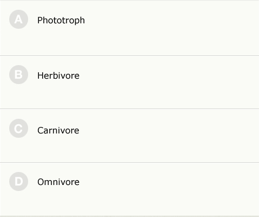Viewport: 259px width, 217px height.
Task: Choose option A, Phototroph
Action: 129,28
